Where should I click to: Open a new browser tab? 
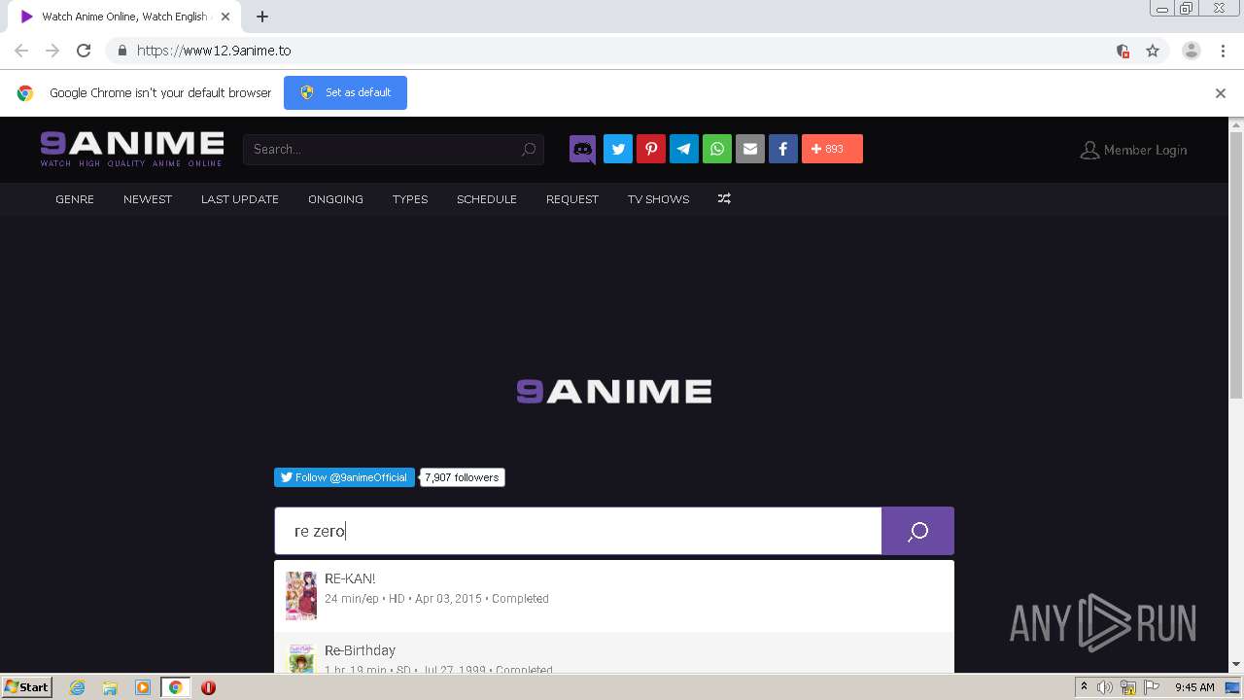[x=262, y=17]
